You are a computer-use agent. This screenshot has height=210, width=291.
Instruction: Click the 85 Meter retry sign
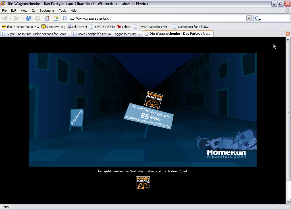[x=149, y=116]
